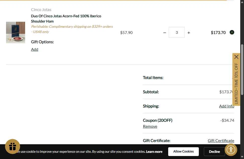
Task: Increase ham quantity with the plus button
Action: [189, 33]
